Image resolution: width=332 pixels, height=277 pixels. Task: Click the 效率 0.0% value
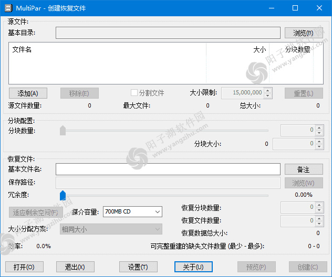point(44,246)
